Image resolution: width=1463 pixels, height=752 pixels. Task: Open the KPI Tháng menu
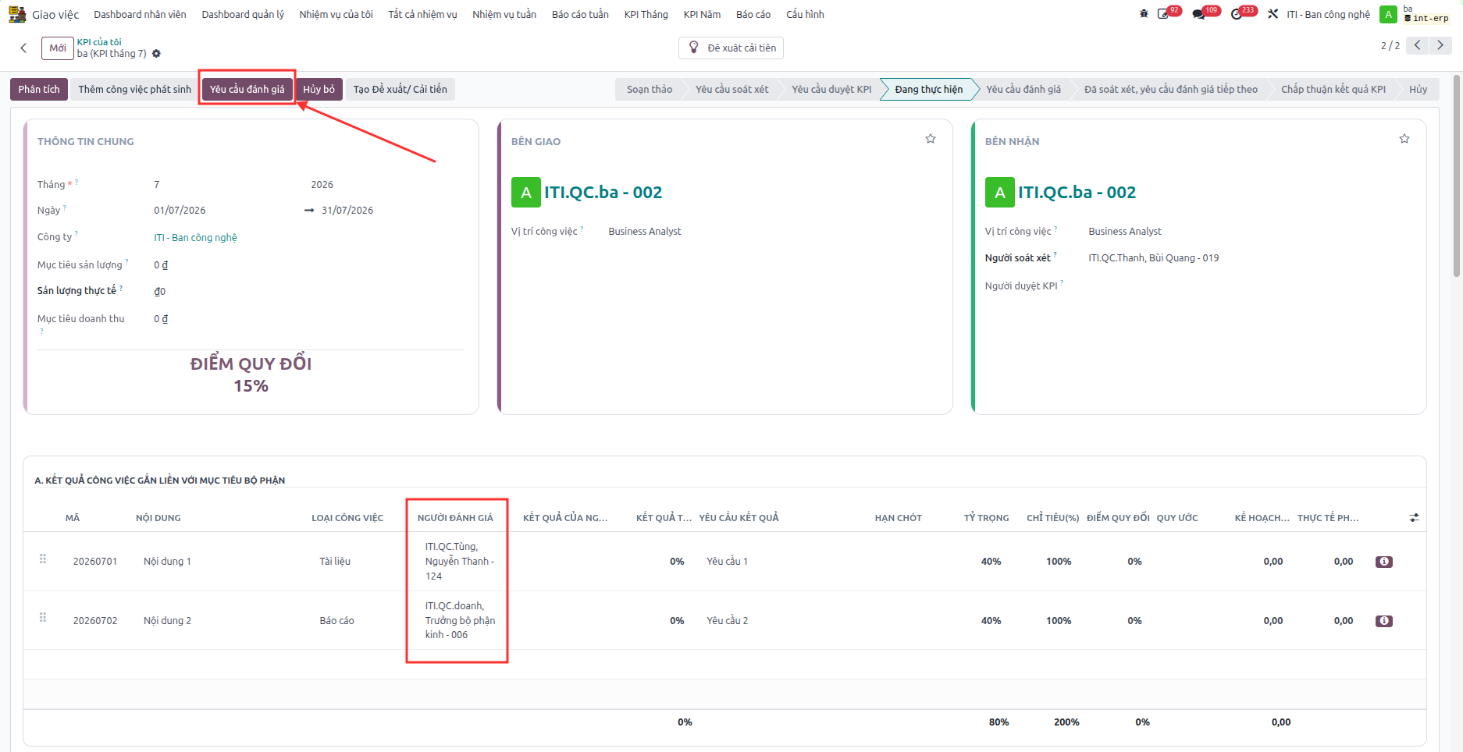pos(646,14)
